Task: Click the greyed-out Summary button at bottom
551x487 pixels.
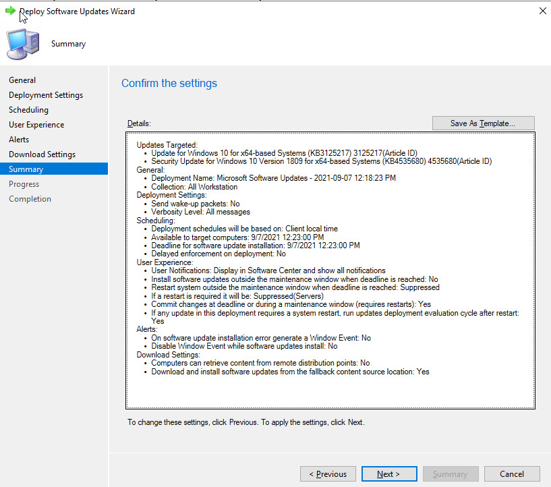Action: pyautogui.click(x=450, y=474)
